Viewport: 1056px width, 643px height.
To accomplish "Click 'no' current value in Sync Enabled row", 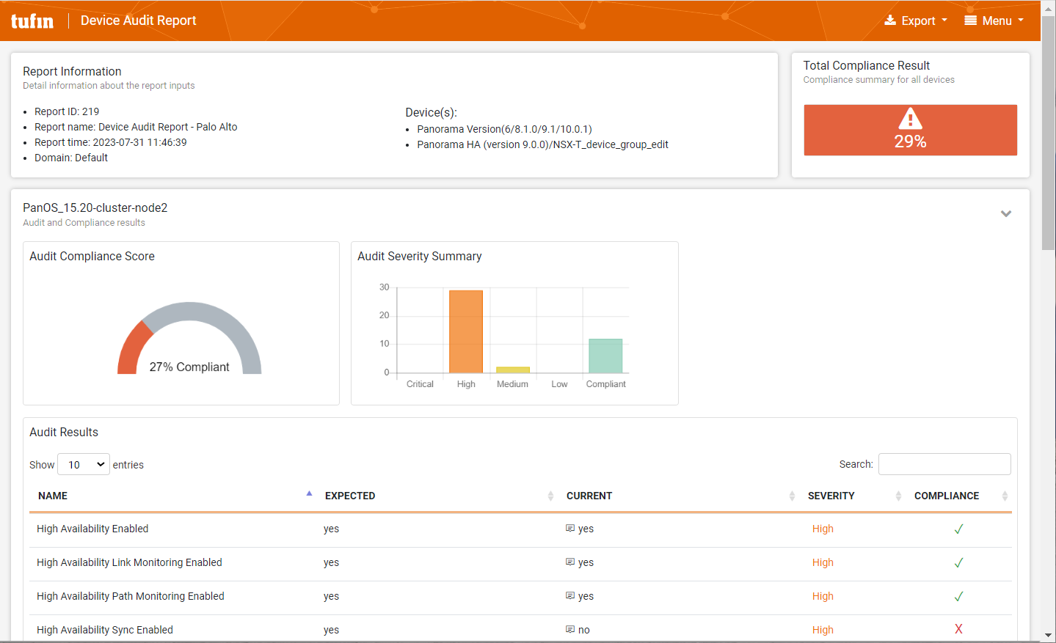I will pyautogui.click(x=584, y=630).
